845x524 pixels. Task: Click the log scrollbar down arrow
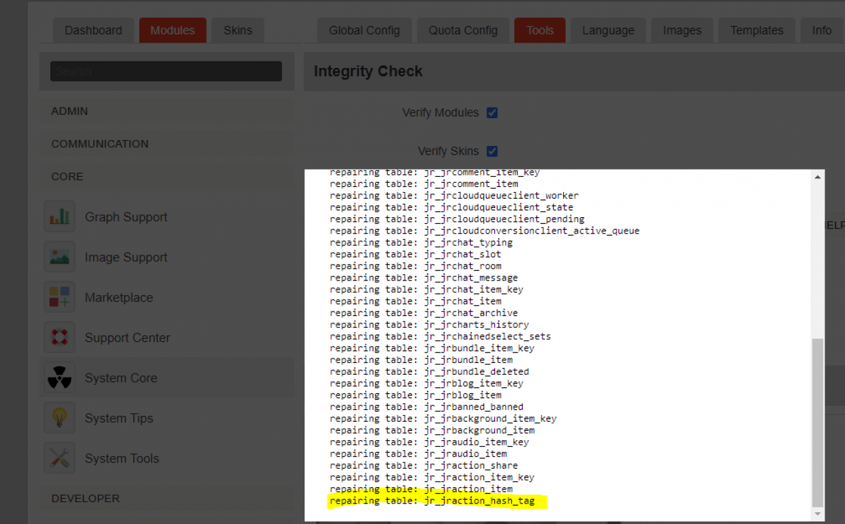click(x=817, y=513)
